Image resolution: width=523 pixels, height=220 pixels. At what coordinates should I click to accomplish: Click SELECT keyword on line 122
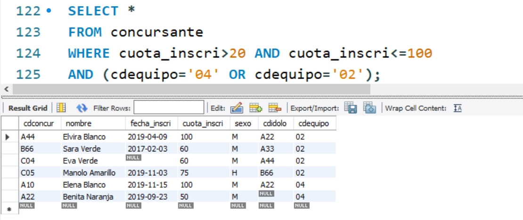click(x=93, y=11)
